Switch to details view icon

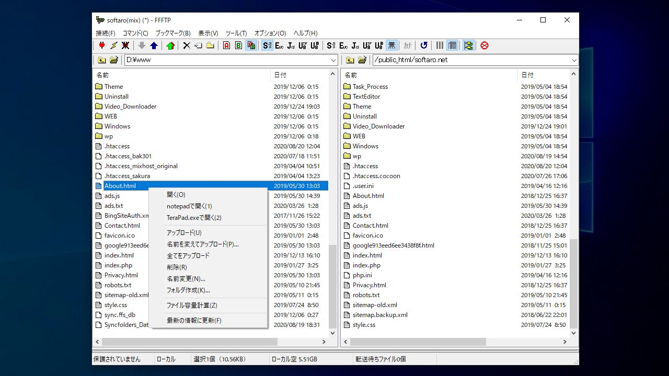452,45
